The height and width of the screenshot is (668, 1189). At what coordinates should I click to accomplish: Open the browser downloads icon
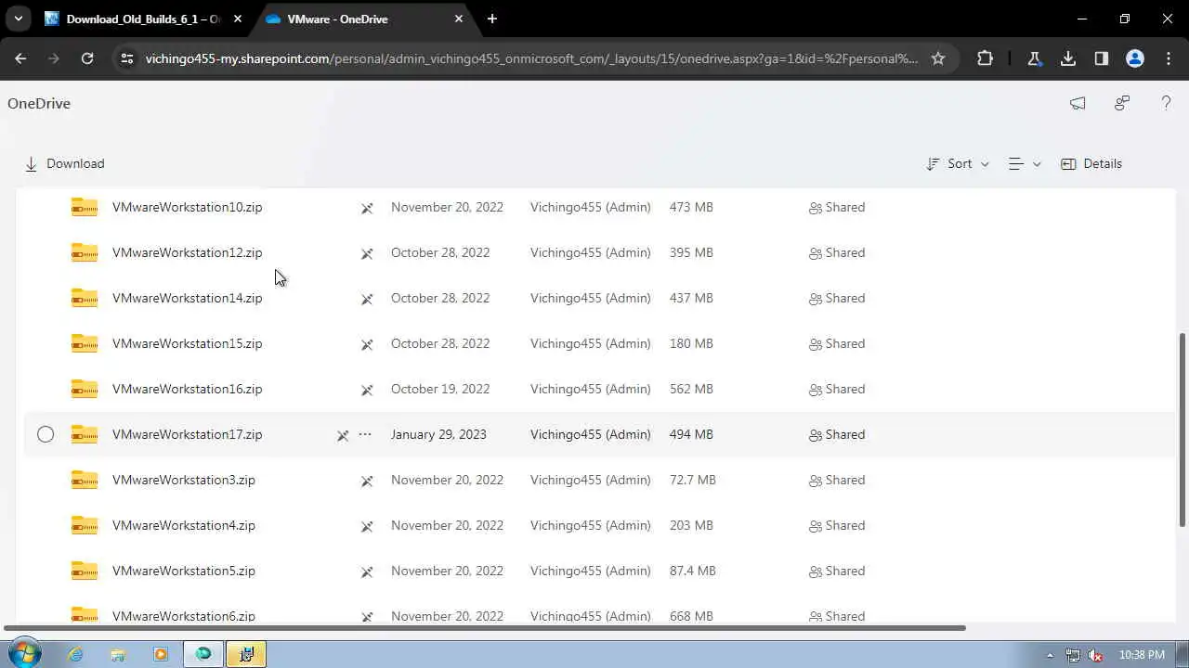pos(1068,58)
